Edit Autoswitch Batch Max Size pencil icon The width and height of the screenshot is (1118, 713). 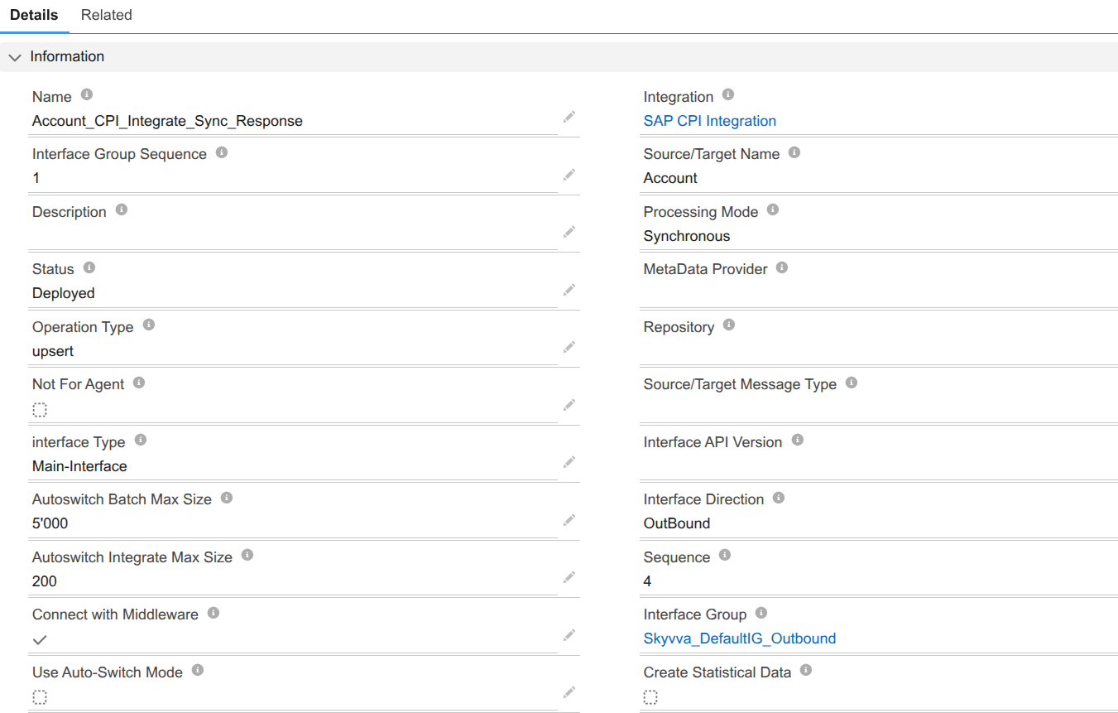[x=569, y=519]
